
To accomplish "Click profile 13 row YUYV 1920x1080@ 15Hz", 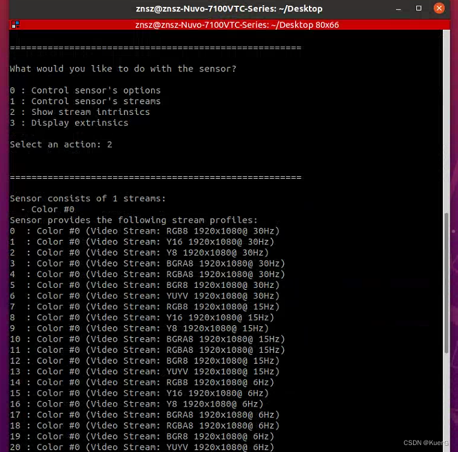I will 145,371.
